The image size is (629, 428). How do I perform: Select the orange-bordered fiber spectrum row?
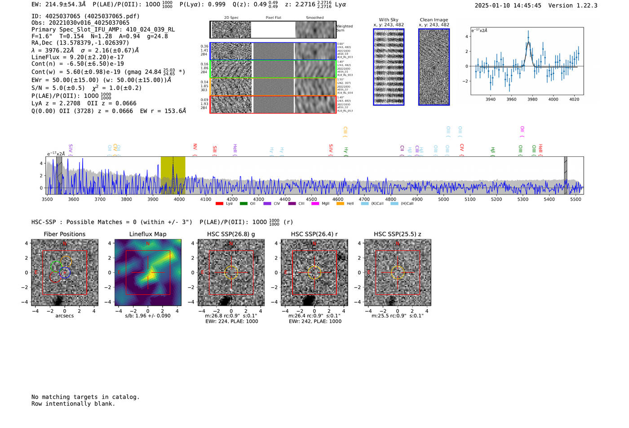click(273, 87)
